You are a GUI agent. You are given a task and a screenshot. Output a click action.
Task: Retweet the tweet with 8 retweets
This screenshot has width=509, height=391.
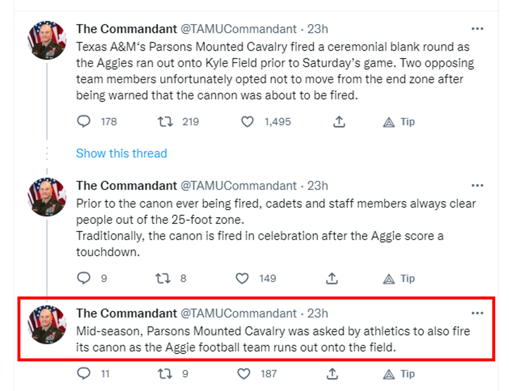pyautogui.click(x=162, y=279)
